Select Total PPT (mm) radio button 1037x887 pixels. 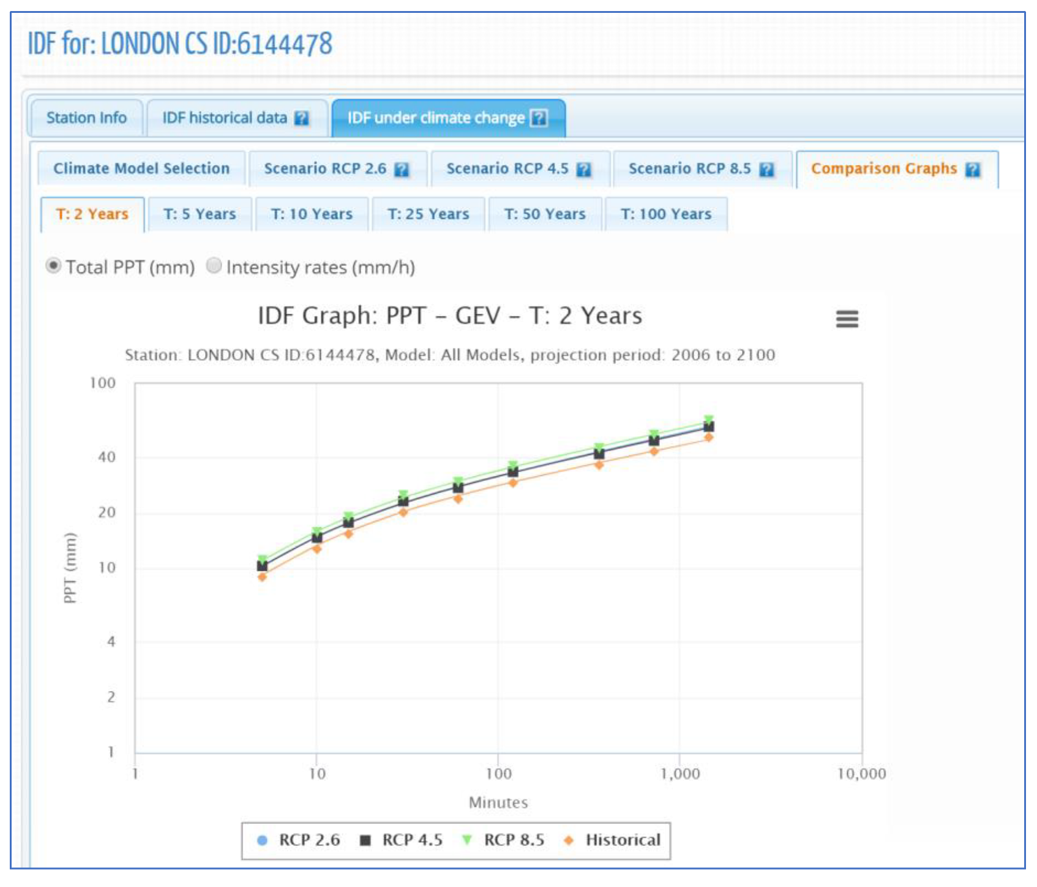click(x=54, y=266)
